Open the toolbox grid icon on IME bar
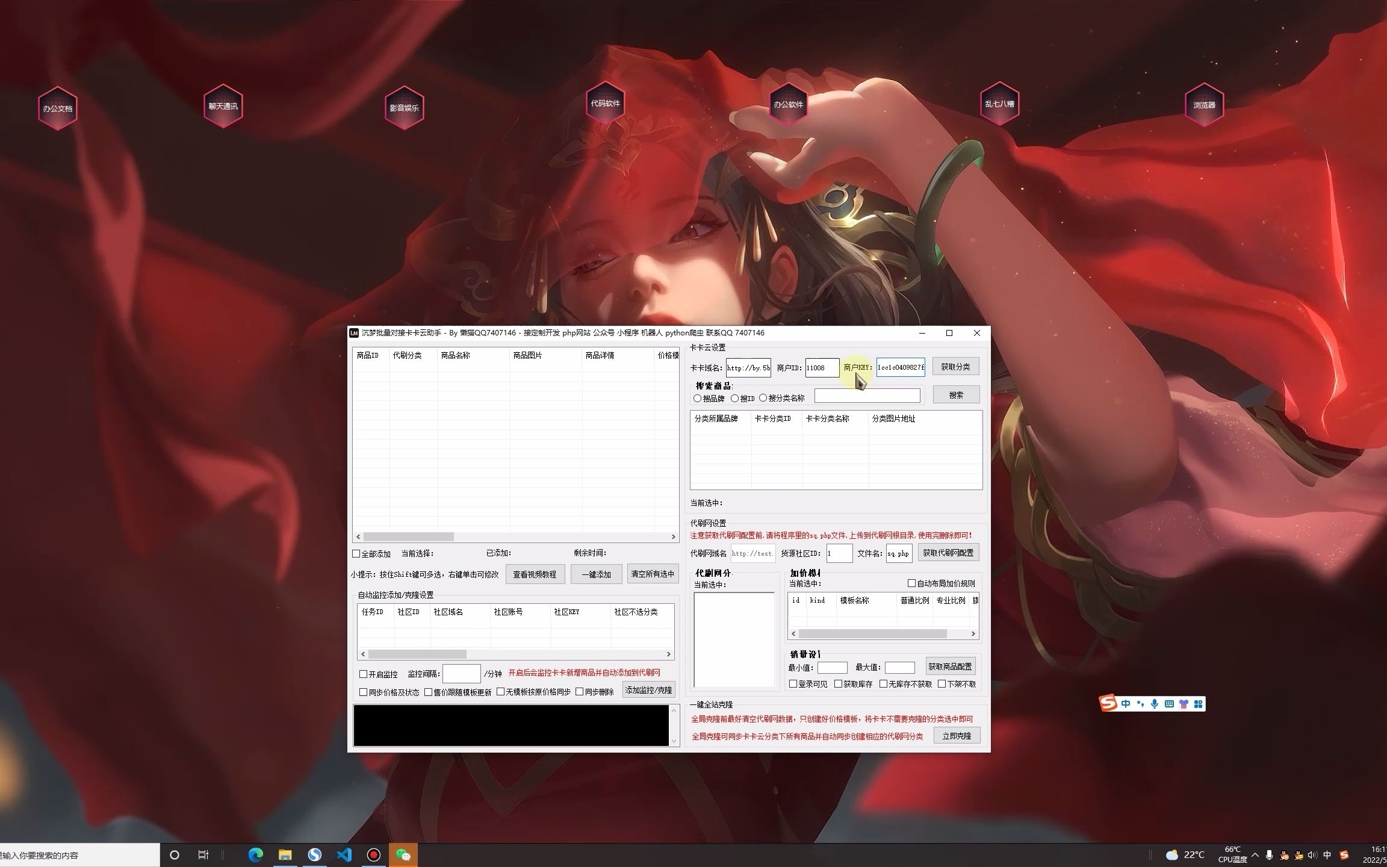Screen dimensions: 1387x867 click(1198, 704)
